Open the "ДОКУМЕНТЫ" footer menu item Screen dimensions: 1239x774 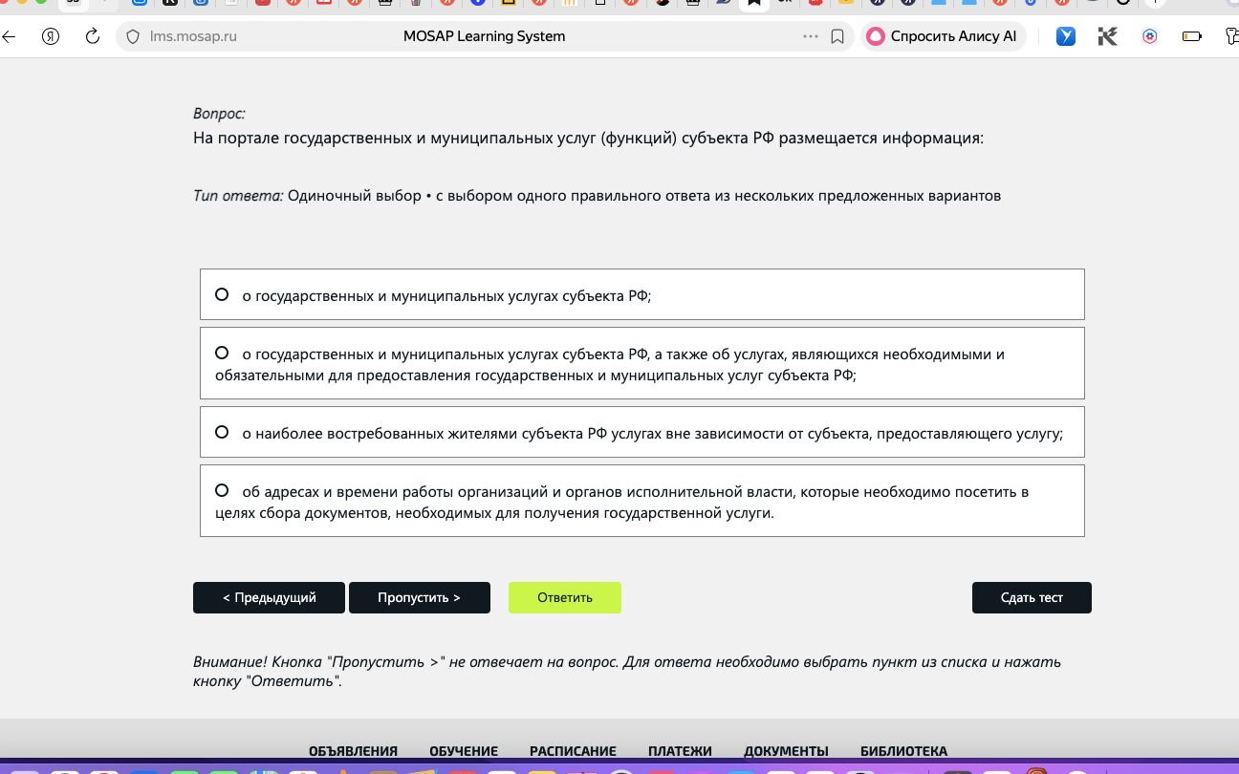pyautogui.click(x=786, y=751)
